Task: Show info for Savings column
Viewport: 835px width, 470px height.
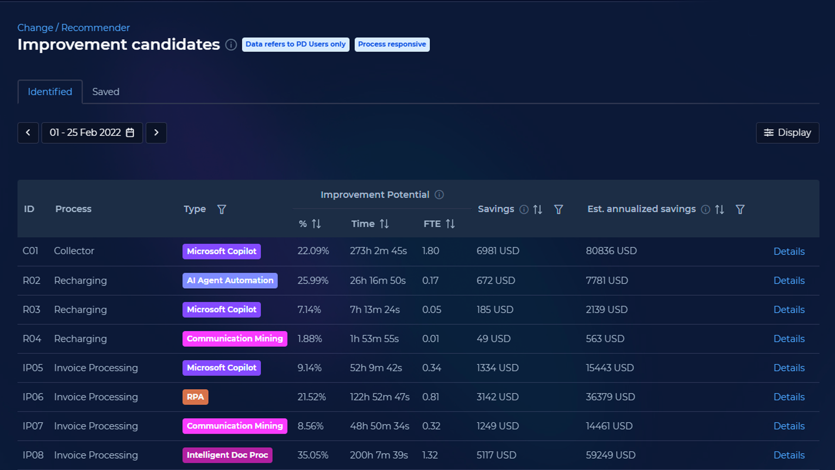Action: (524, 209)
